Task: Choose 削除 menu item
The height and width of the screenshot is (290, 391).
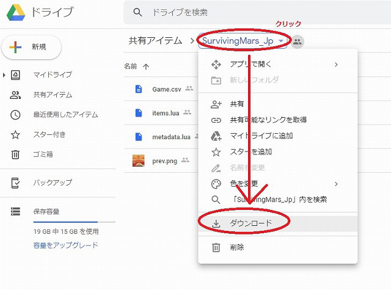Action: pos(278,247)
